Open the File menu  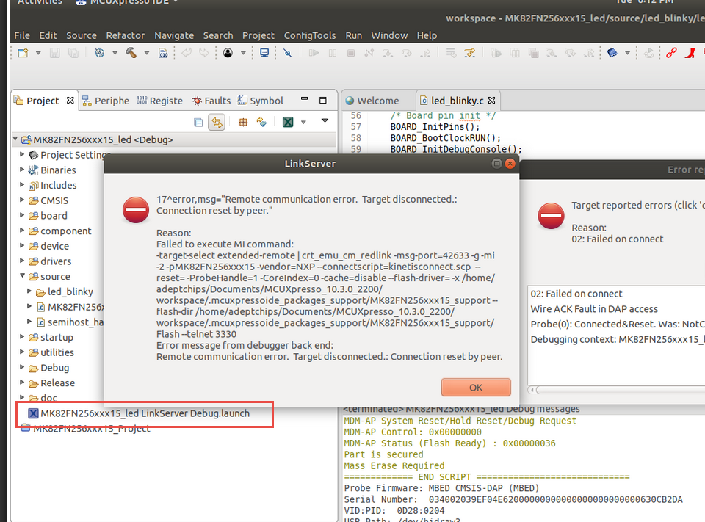click(22, 35)
